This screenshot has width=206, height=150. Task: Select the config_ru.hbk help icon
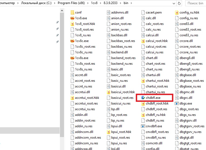(x=177, y=12)
